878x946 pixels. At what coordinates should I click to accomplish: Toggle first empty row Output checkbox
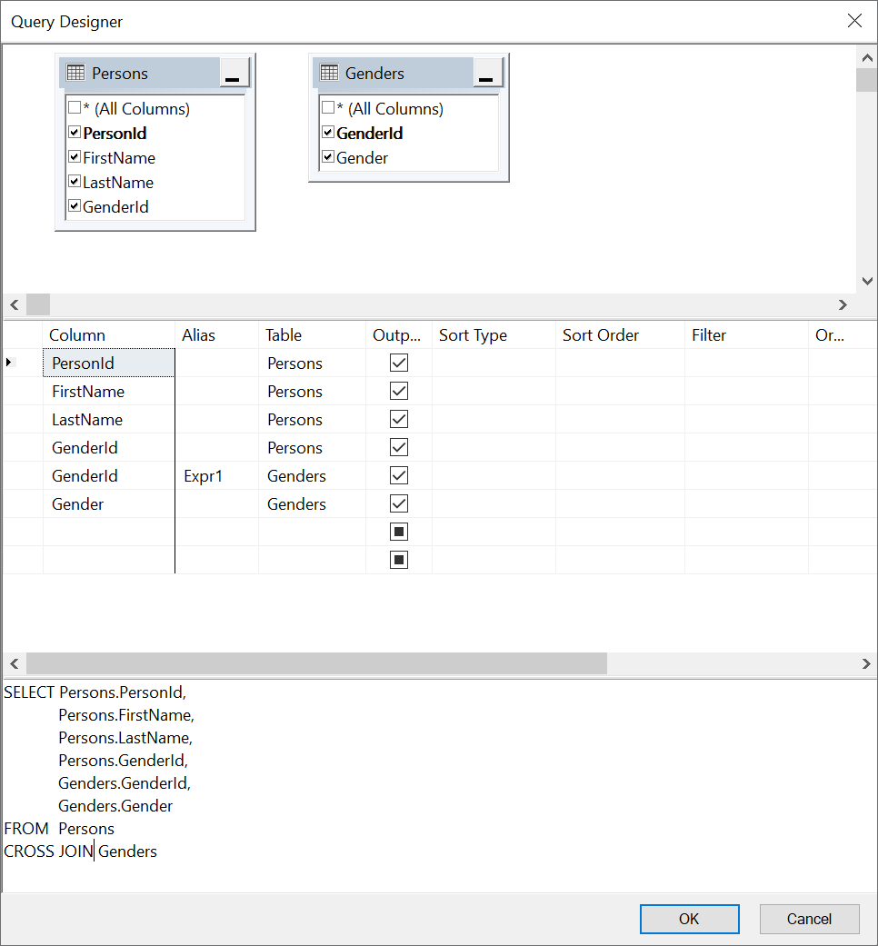click(399, 532)
